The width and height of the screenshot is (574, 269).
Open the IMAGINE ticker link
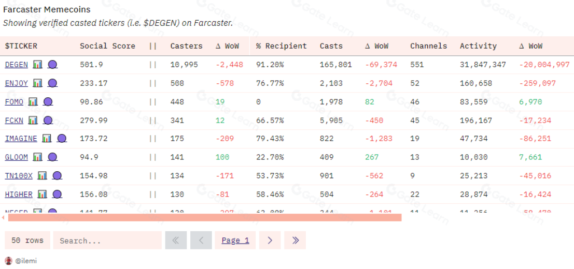[x=21, y=139]
